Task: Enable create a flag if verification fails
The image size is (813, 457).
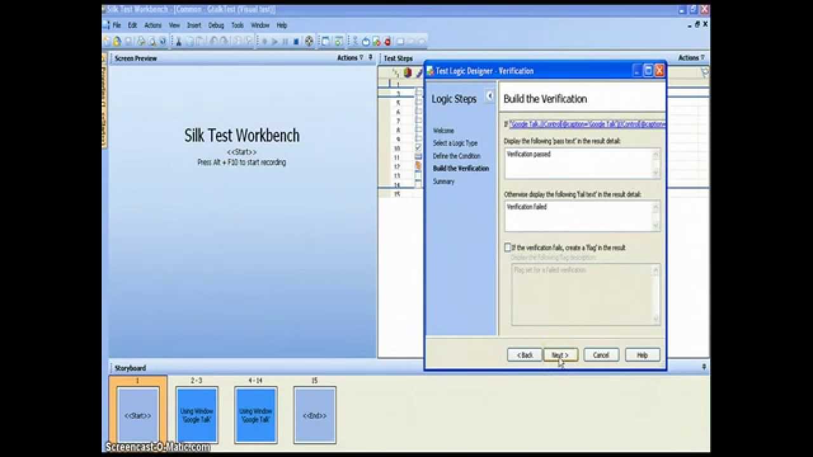Action: [507, 248]
